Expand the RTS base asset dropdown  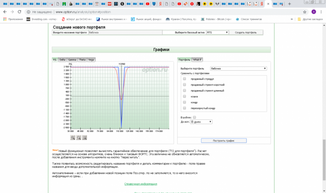coord(217,32)
